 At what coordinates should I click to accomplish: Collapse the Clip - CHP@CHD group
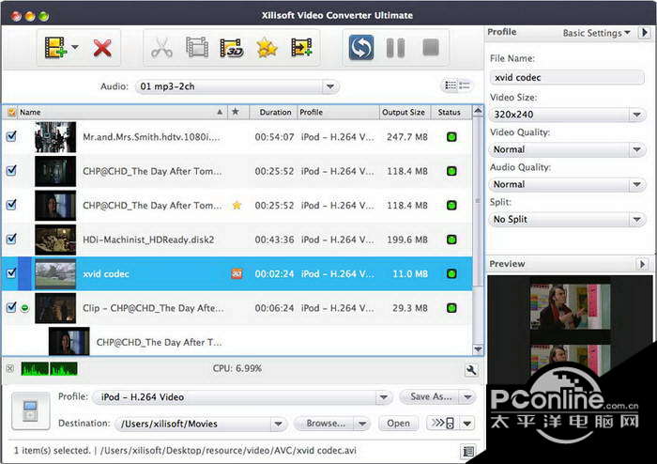(x=25, y=308)
